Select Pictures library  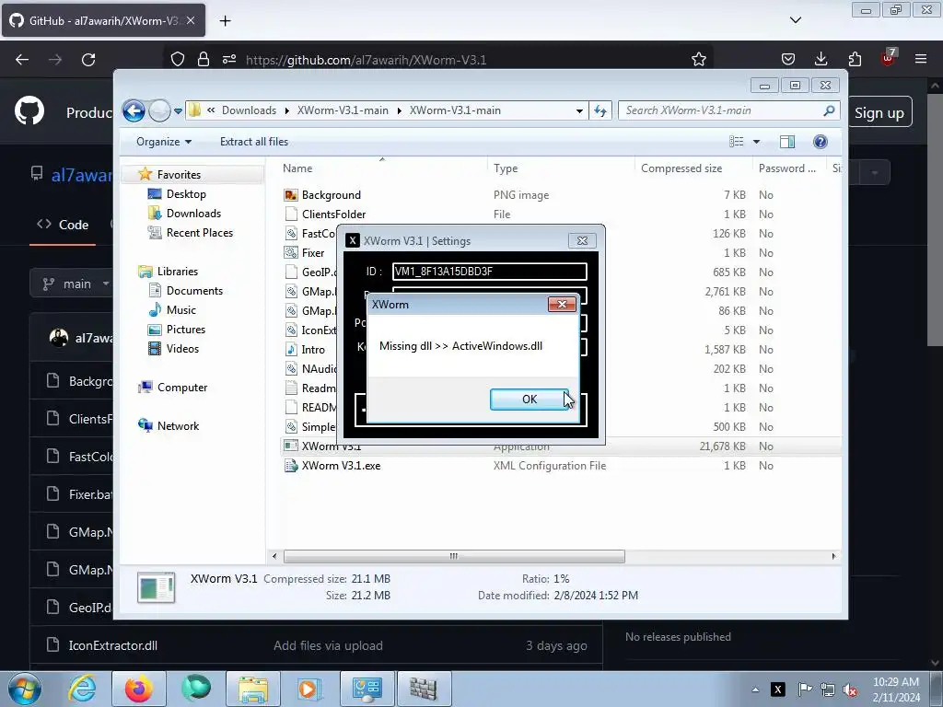click(x=185, y=330)
